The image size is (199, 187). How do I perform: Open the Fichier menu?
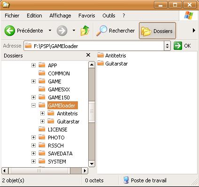pyautogui.click(x=12, y=16)
